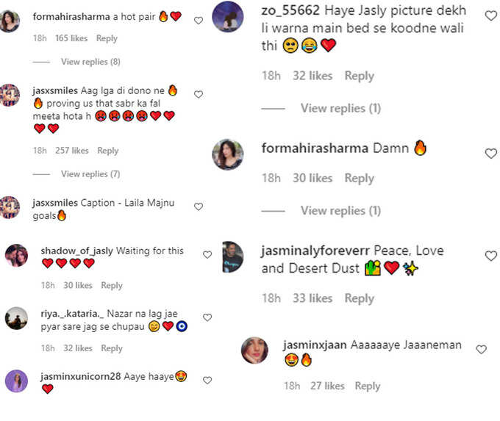Open jasminxunicorn28's purple avatar
The width and height of the screenshot is (500, 421).
click(x=17, y=381)
